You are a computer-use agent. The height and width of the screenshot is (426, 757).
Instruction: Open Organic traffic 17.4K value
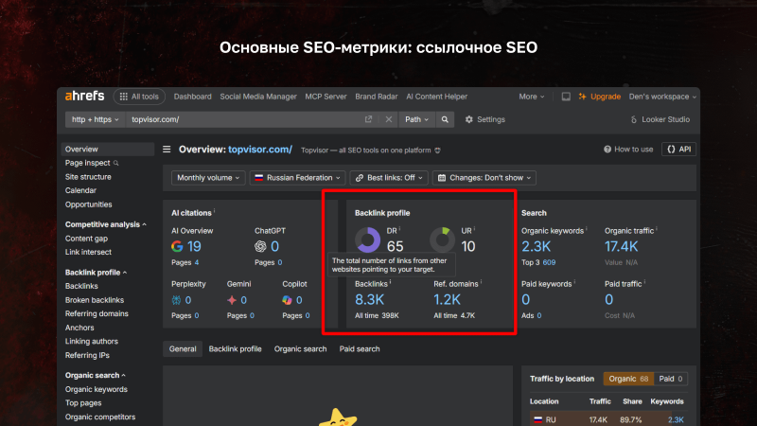(x=622, y=247)
